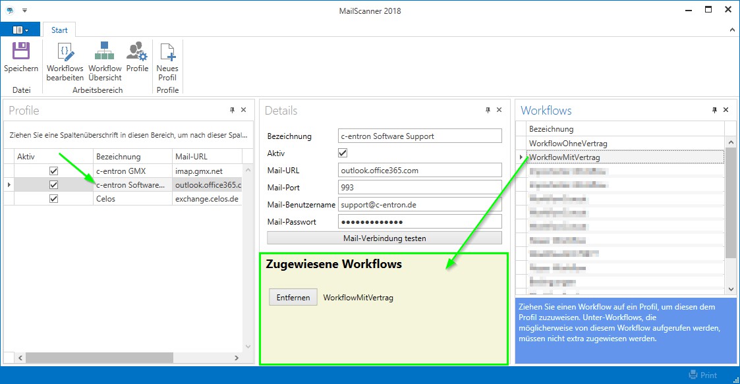This screenshot has height=384, width=740.
Task: Pin the Profile panel
Action: tap(232, 110)
